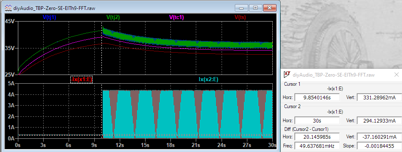Minimize the waveform window
402x152 pixels.
(x=241, y=8)
